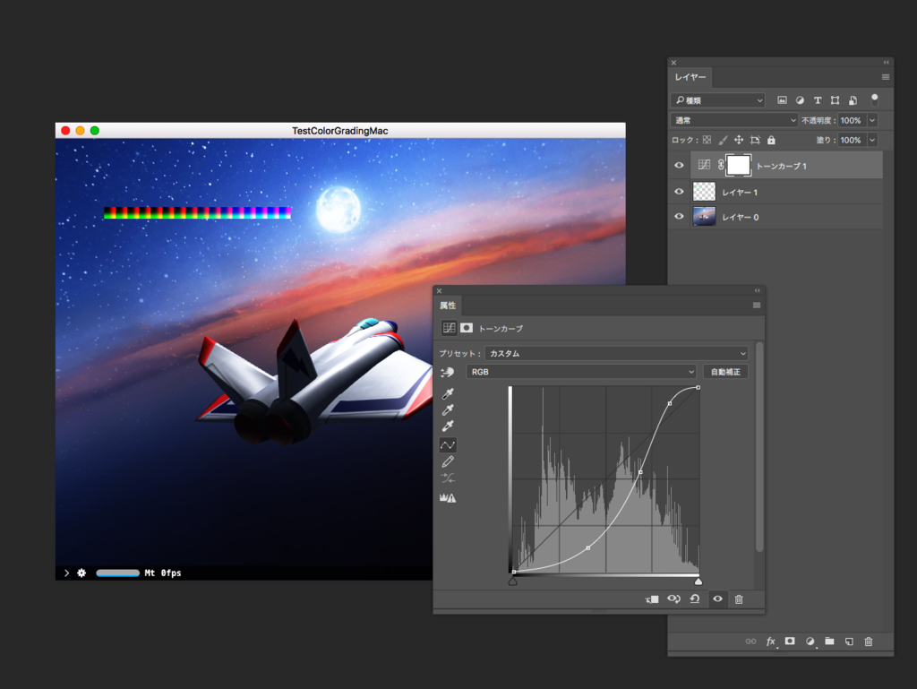Click the clip to layer icon
Screen dimensions: 917x689
[652, 599]
